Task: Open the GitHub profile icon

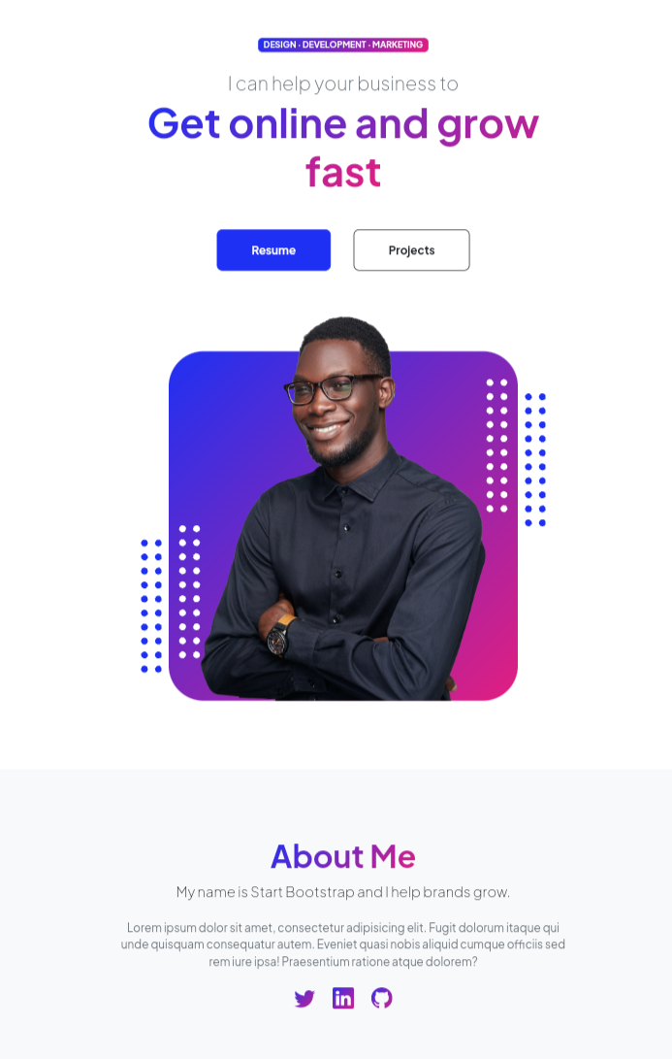Action: [381, 998]
